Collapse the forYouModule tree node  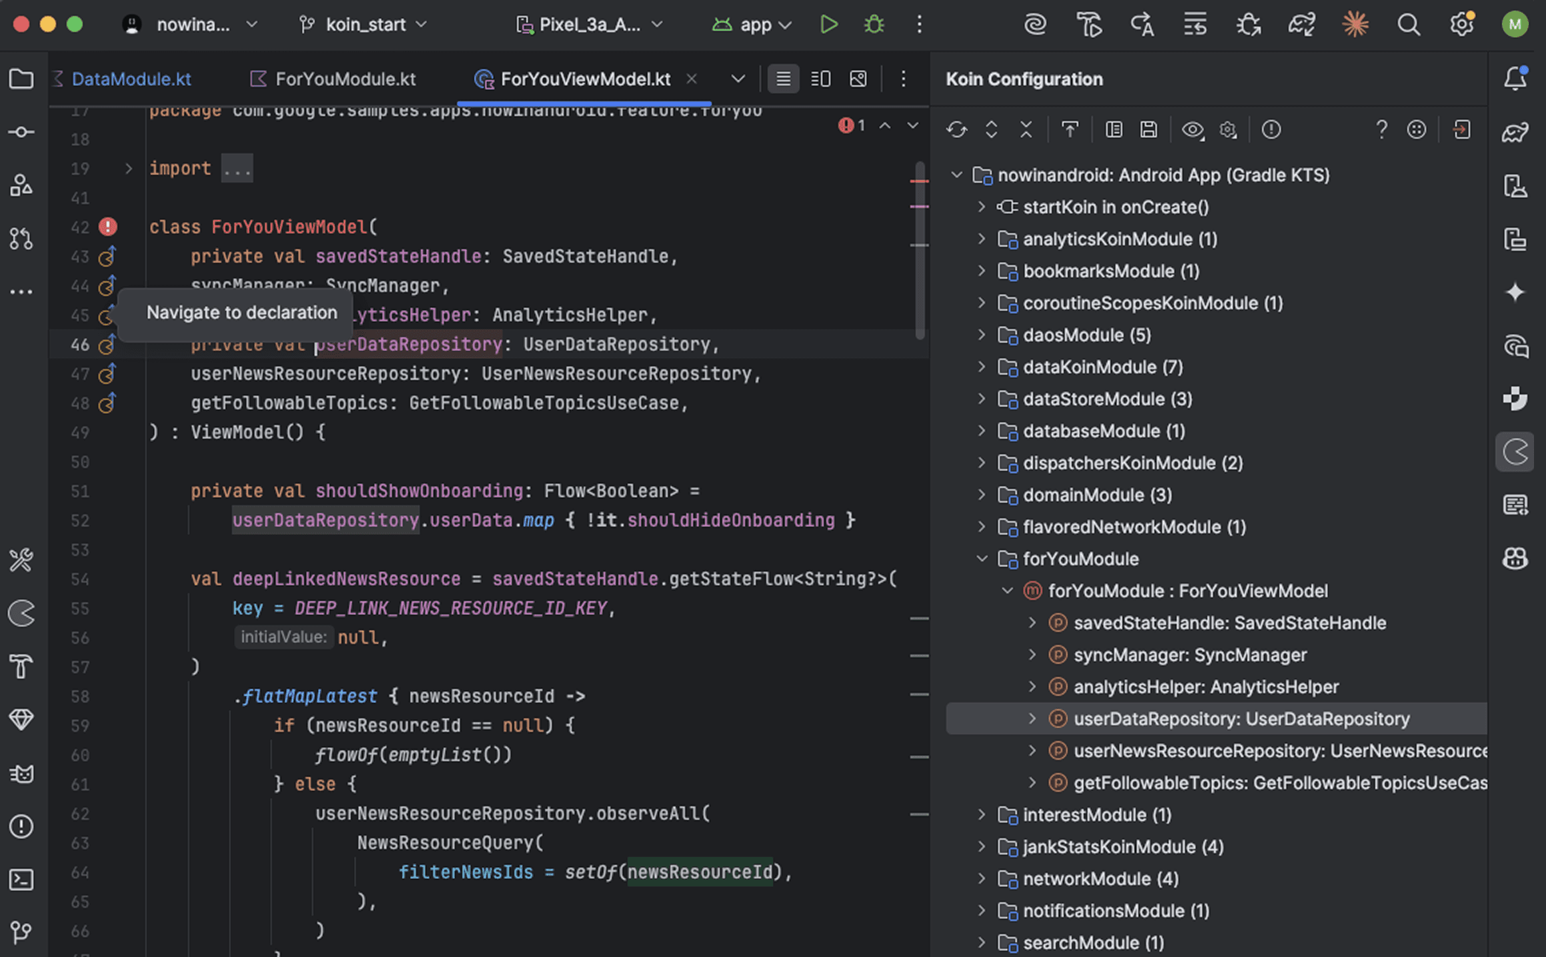(982, 558)
